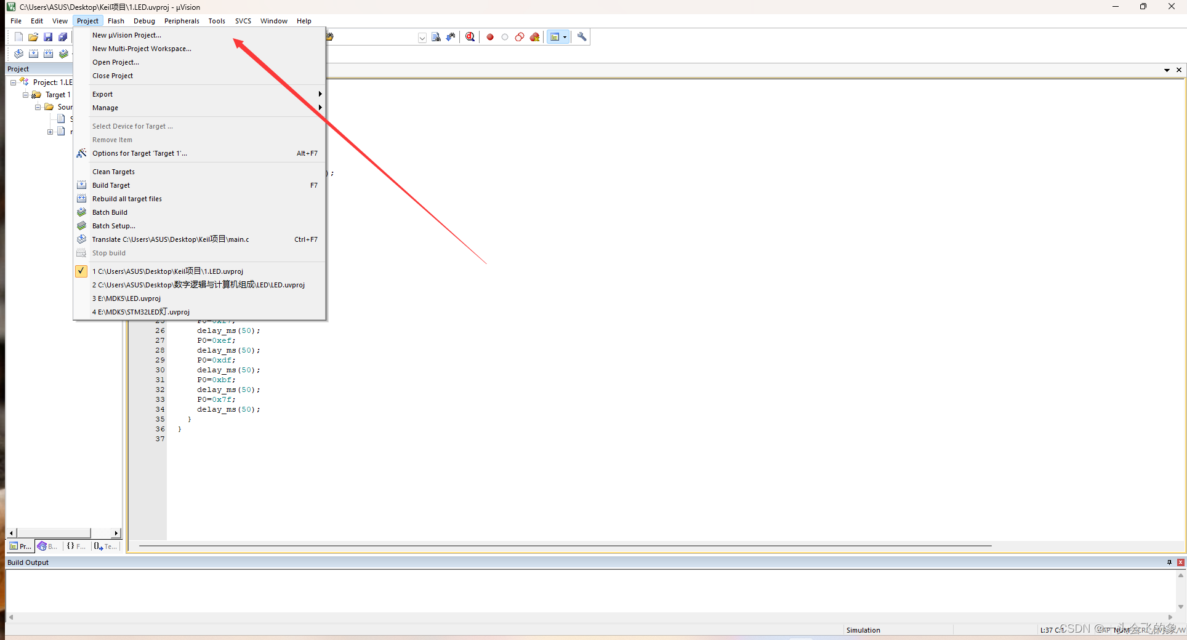
Task: Click the Save floppy disk icon
Action: coord(48,37)
